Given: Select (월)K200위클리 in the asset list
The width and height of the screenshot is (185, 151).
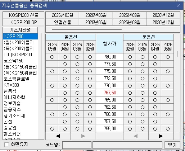Looking at the screenshot, I should [20, 42].
